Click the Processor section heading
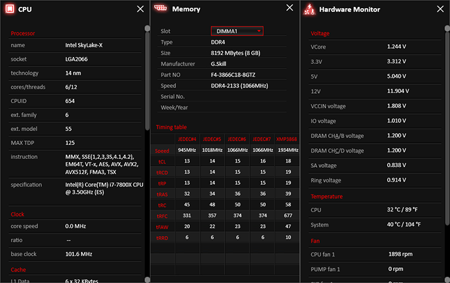Image resolution: width=450 pixels, height=283 pixels. (23, 34)
